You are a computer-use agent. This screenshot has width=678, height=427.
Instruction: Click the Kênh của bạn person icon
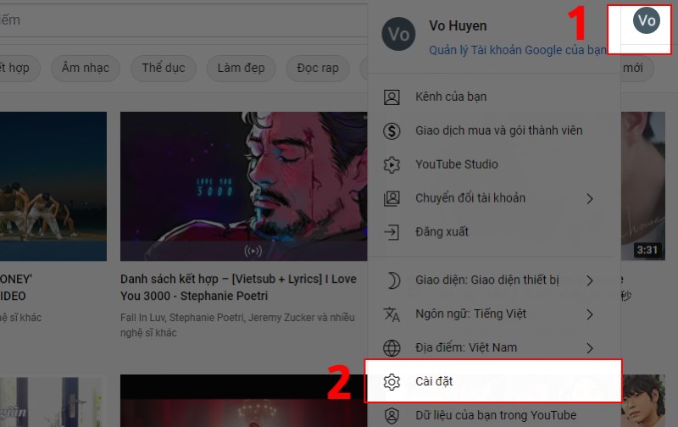pos(392,97)
